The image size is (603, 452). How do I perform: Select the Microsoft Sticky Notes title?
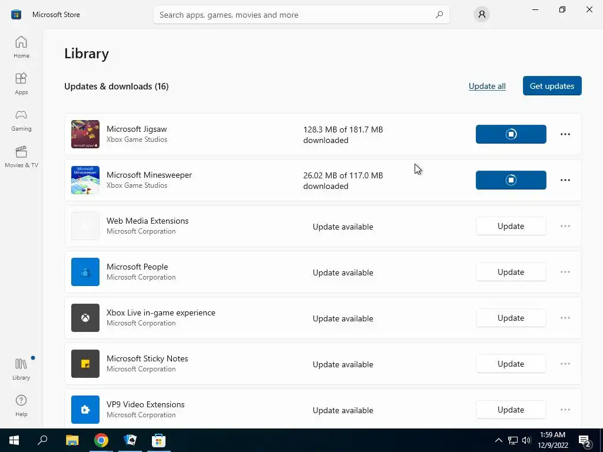click(147, 358)
